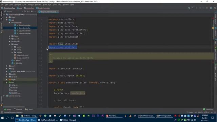The width and height of the screenshot is (217, 122).
Task: Open the Windows Start menu
Action: click(x=2, y=118)
